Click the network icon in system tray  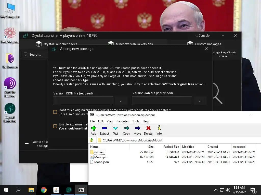(x=222, y=190)
